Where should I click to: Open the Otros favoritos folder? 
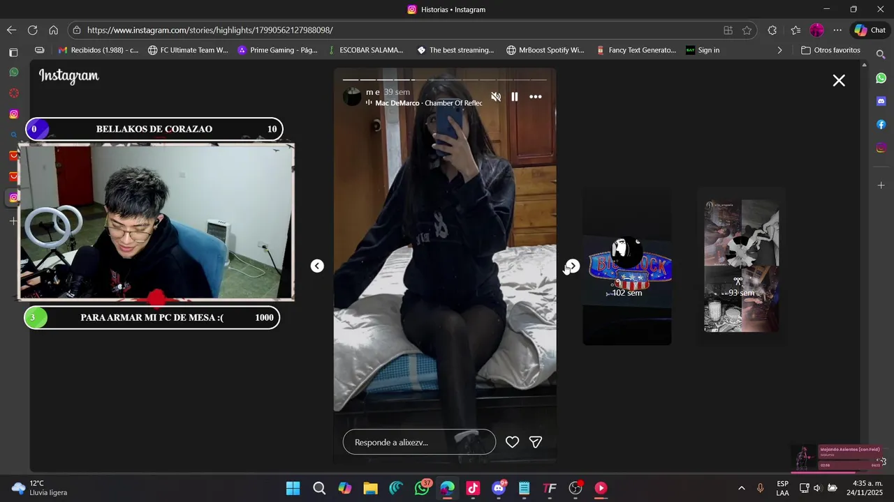tap(830, 50)
